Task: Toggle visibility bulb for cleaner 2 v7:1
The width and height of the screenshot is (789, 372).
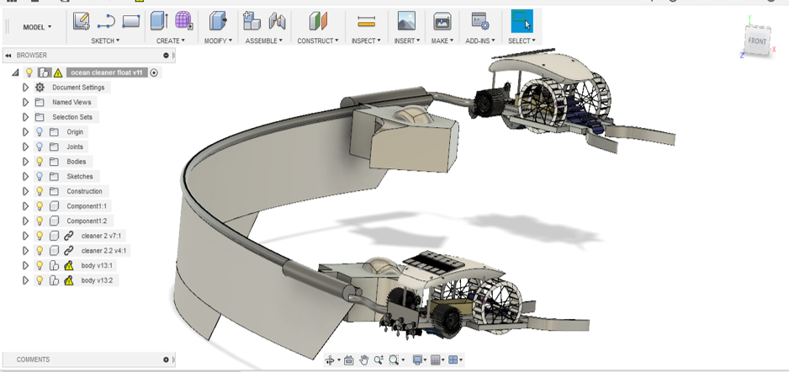Action: (x=40, y=236)
